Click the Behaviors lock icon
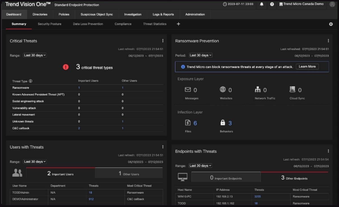Screen dimensions: 339x207 click(x=223, y=123)
